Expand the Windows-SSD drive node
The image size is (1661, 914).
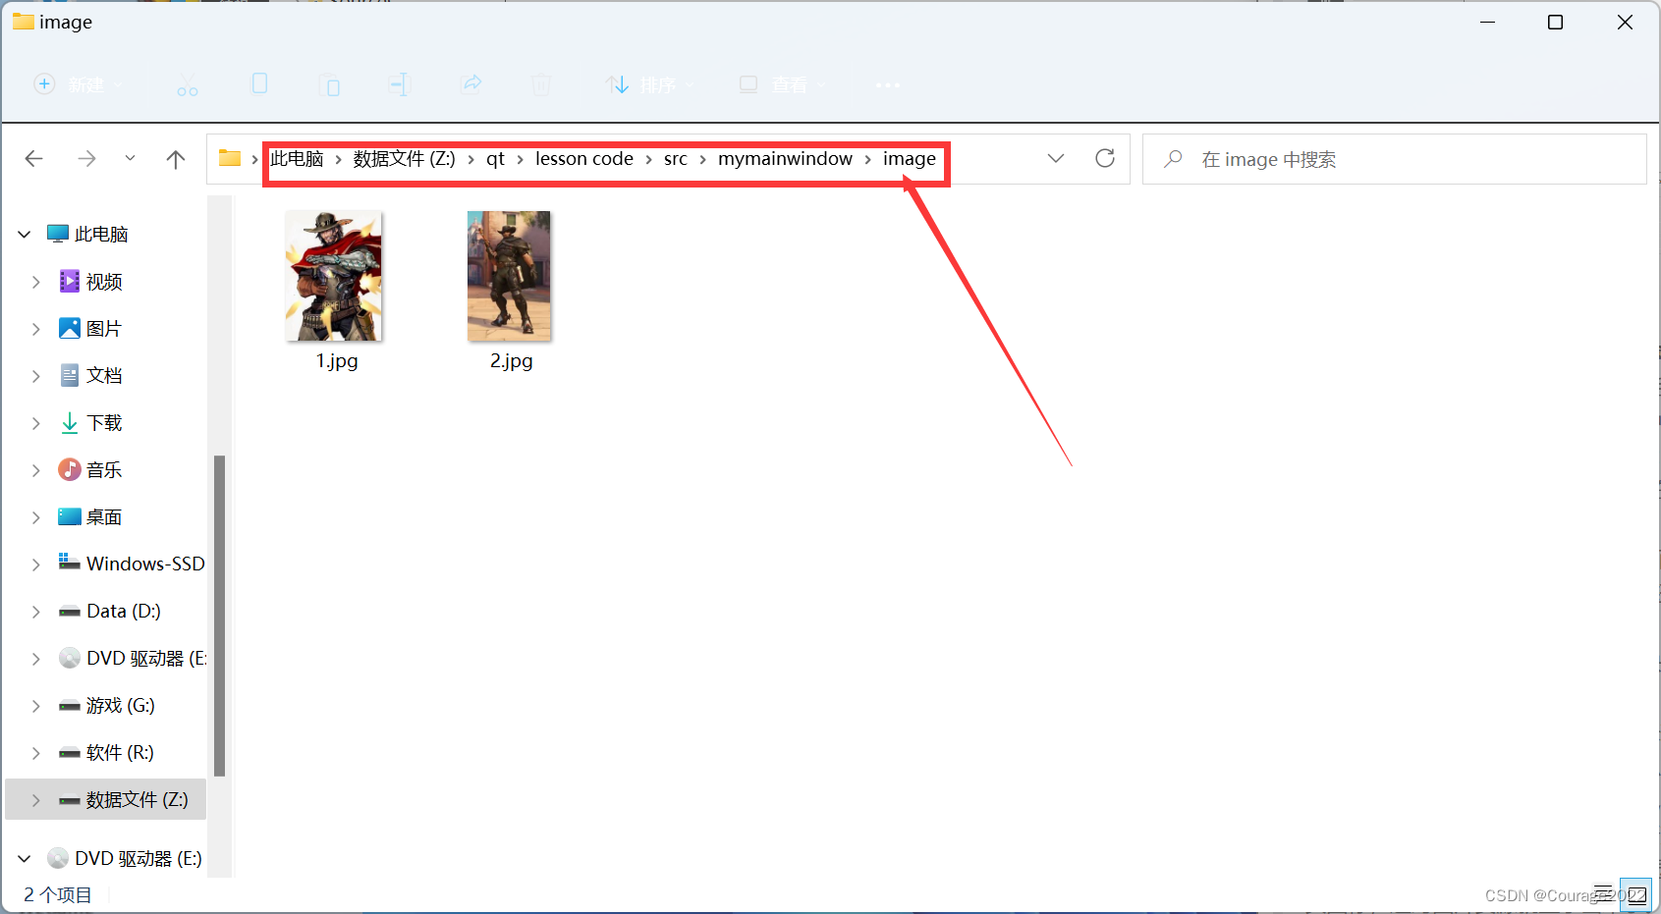(x=36, y=565)
